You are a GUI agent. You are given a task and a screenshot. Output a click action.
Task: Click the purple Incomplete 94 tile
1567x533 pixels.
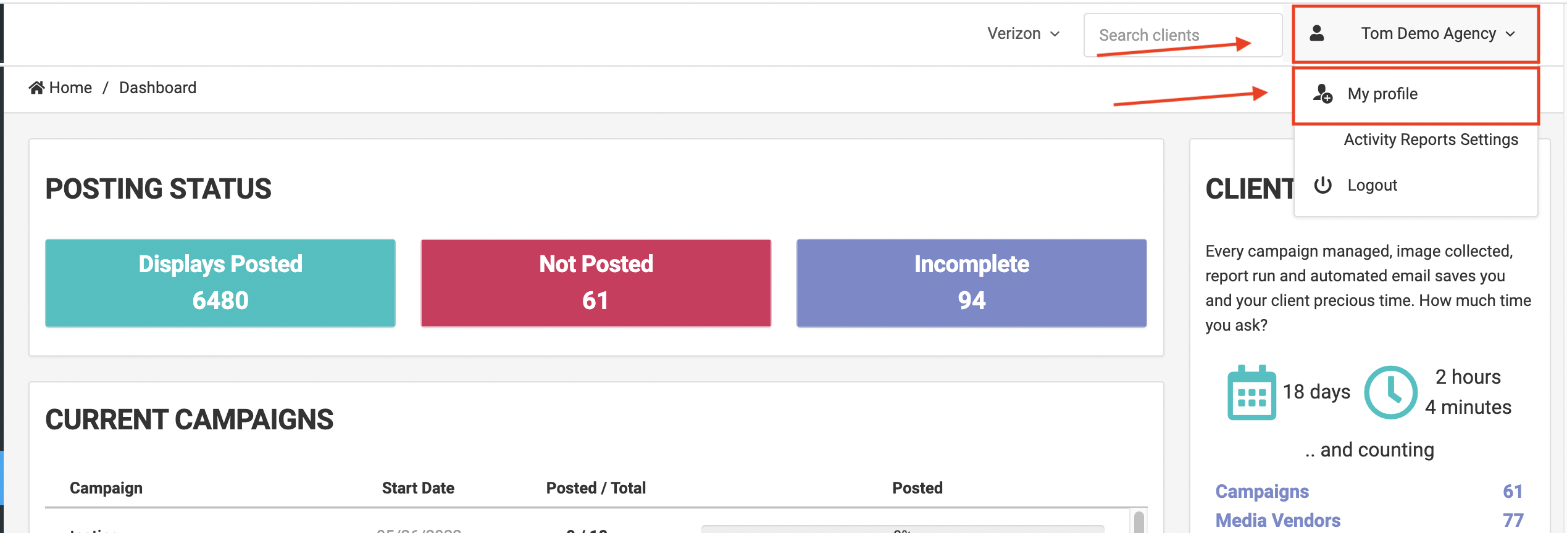point(972,283)
